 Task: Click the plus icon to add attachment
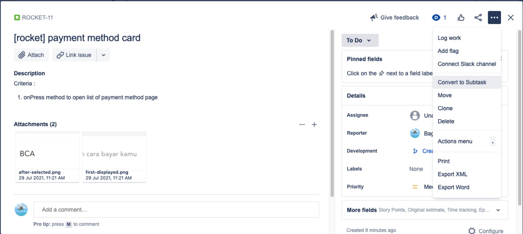point(314,125)
